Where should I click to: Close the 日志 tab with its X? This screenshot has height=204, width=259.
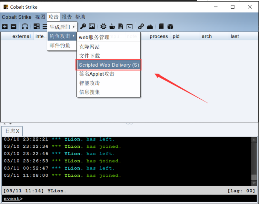pos(17,131)
